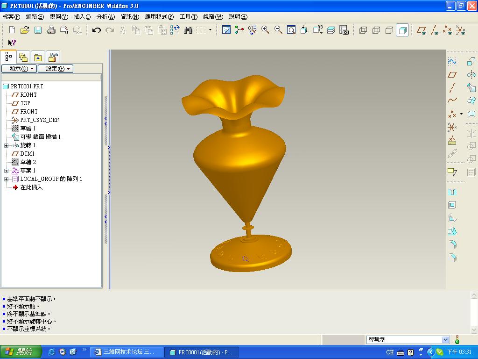Switch the display style to Wireframe

point(363,30)
